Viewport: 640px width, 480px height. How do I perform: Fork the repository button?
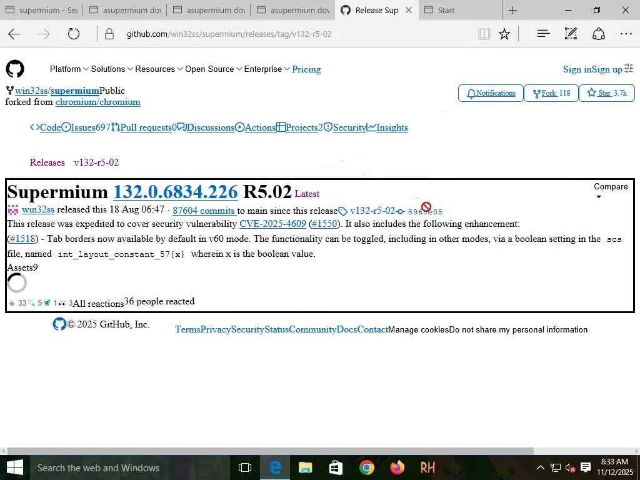[x=551, y=93]
